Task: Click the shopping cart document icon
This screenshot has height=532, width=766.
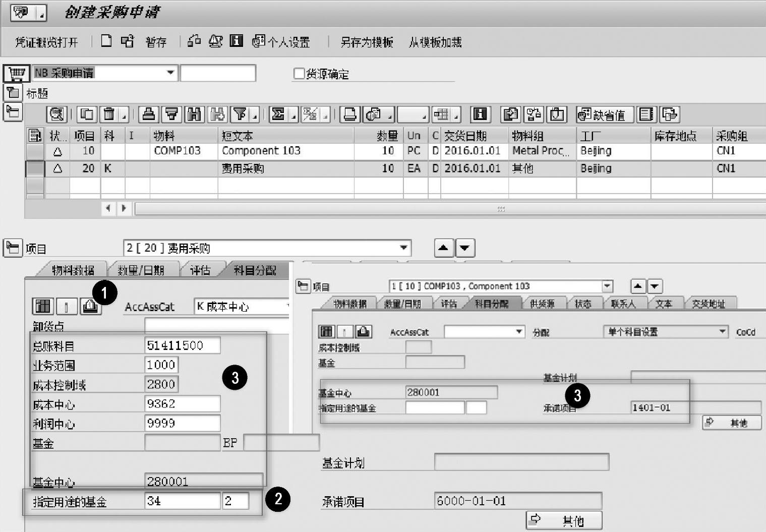Action: pyautogui.click(x=17, y=74)
